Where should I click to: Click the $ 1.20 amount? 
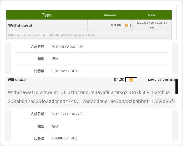click(x=119, y=80)
